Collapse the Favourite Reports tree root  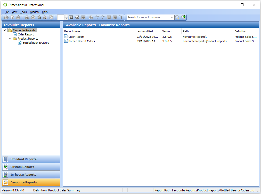[x=5, y=30]
